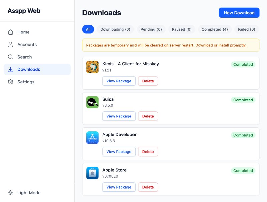
Task: Click the Asspp Web title
Action: [24, 11]
